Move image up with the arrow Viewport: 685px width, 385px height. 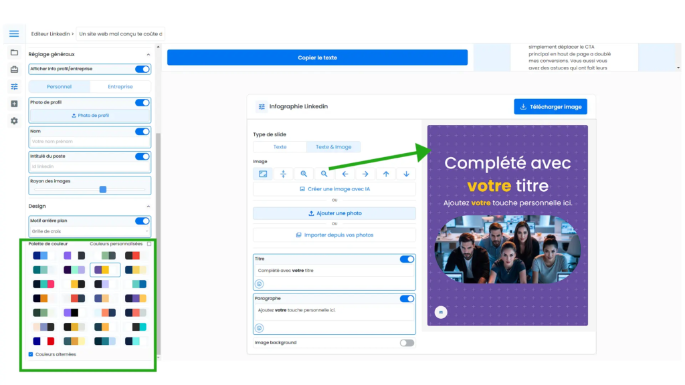386,174
